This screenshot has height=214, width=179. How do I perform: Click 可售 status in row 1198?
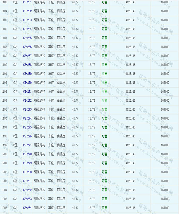point(104,136)
